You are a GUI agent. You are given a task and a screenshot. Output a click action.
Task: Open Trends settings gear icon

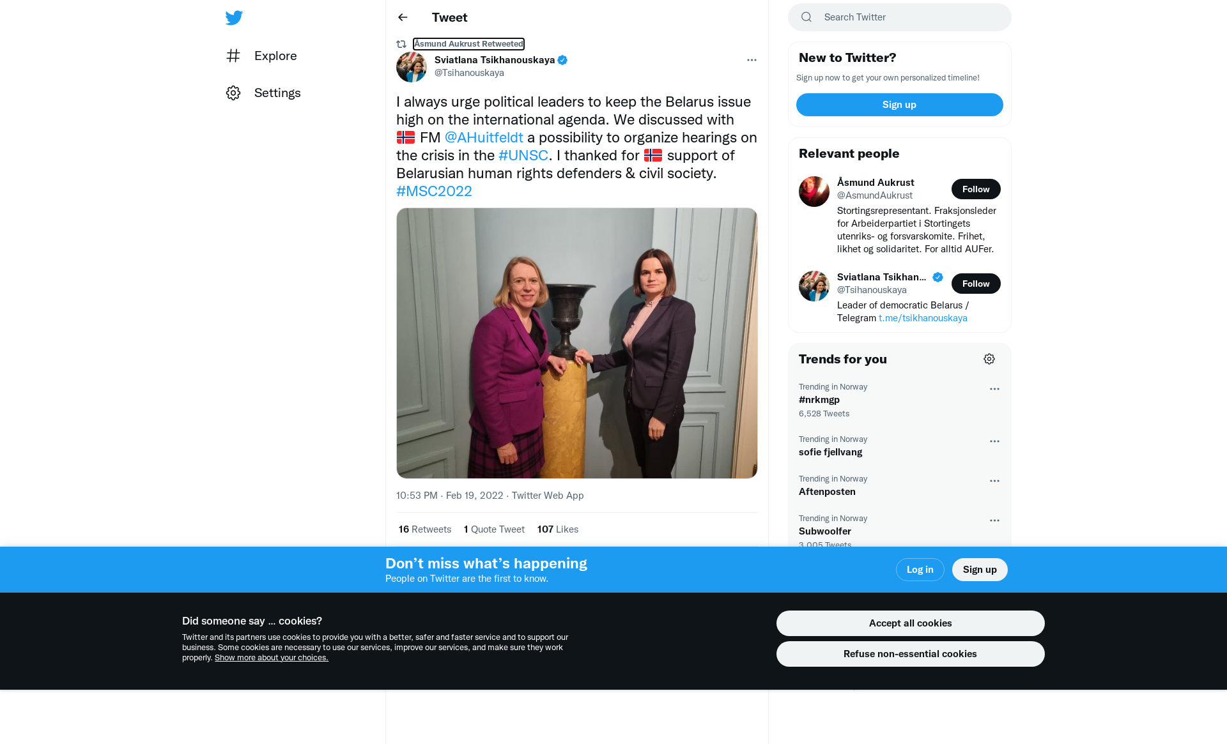pyautogui.click(x=989, y=359)
